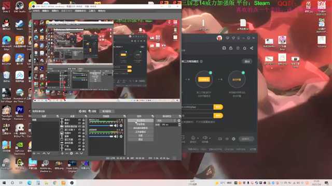The image size is (332, 186).
Task: Mute the 桌面音频 audio track
Action: click(116, 136)
